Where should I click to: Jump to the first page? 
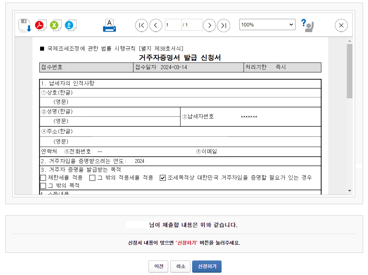(141, 25)
